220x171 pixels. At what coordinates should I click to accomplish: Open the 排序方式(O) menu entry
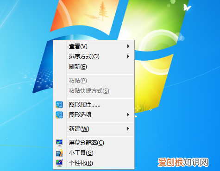coord(94,57)
